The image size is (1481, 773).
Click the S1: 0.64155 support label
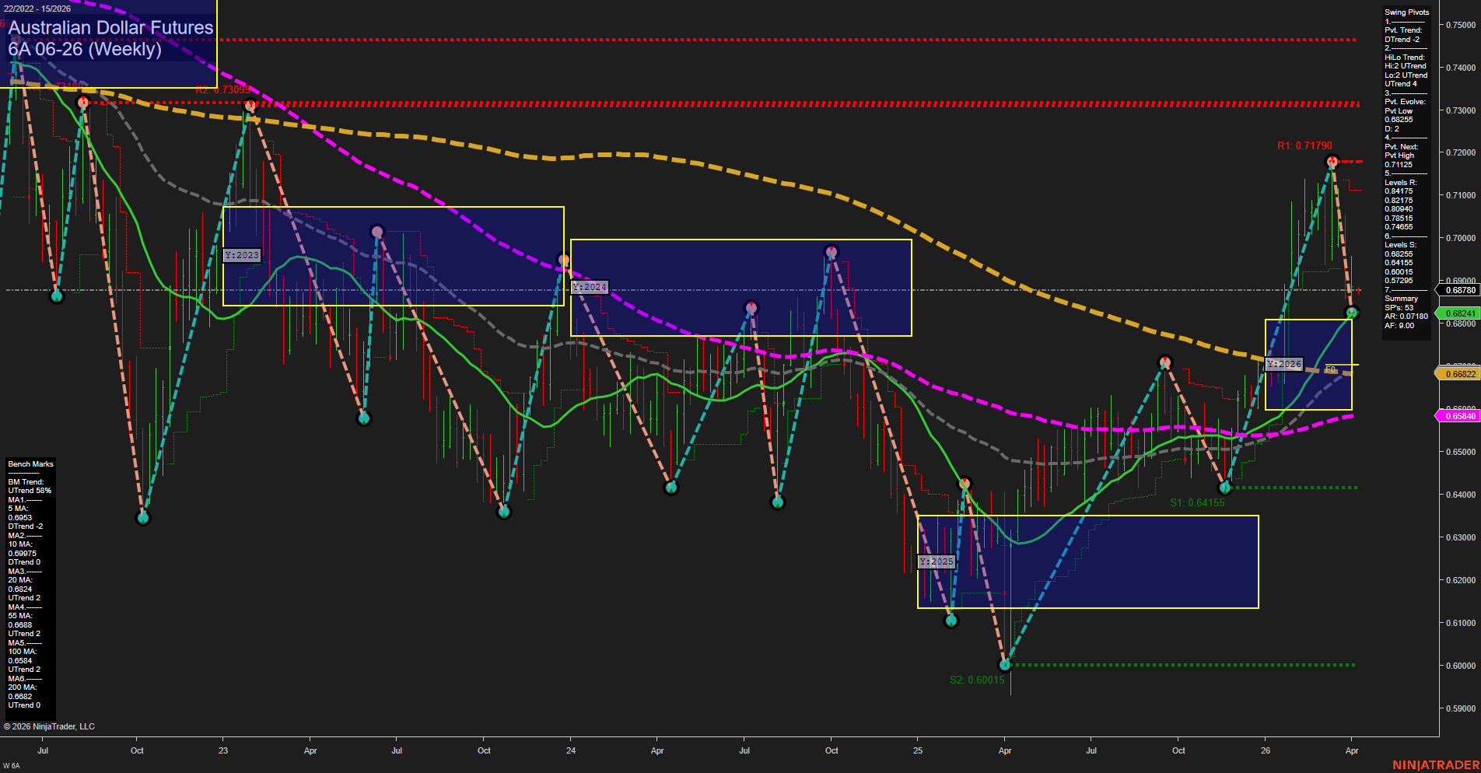[1198, 502]
